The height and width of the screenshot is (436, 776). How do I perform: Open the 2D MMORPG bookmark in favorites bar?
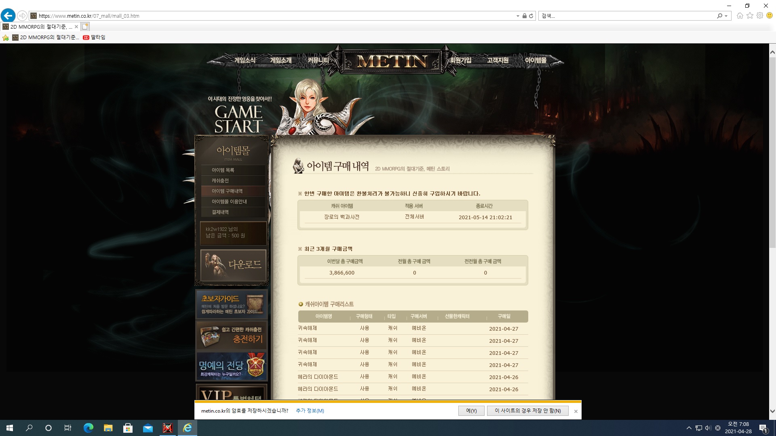(x=46, y=38)
